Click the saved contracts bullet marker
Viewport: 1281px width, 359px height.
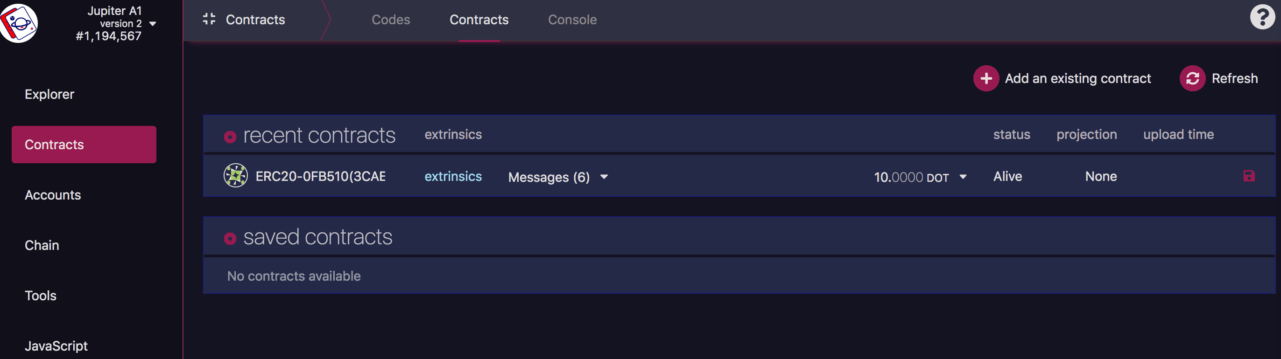(230, 239)
